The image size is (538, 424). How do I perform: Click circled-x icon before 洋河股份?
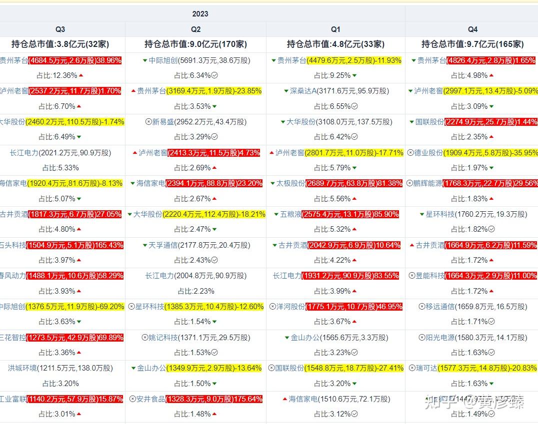point(272,307)
